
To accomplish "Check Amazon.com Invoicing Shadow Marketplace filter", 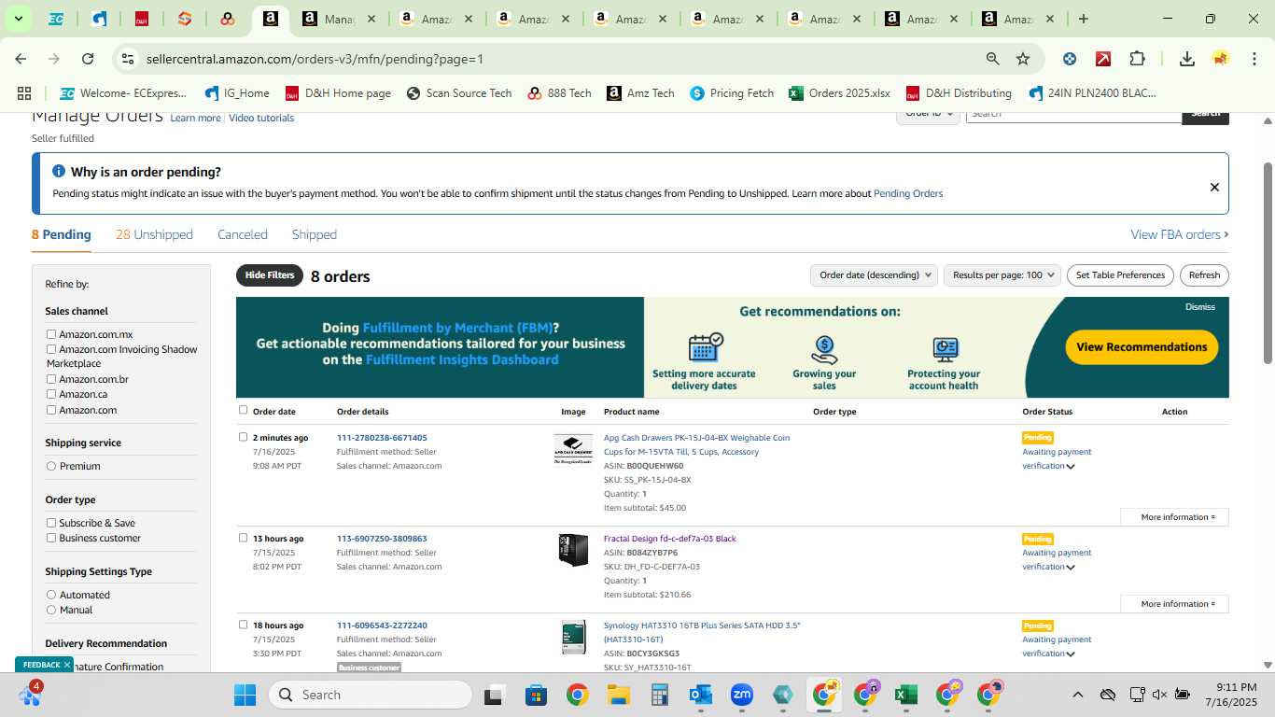I will pyautogui.click(x=51, y=349).
